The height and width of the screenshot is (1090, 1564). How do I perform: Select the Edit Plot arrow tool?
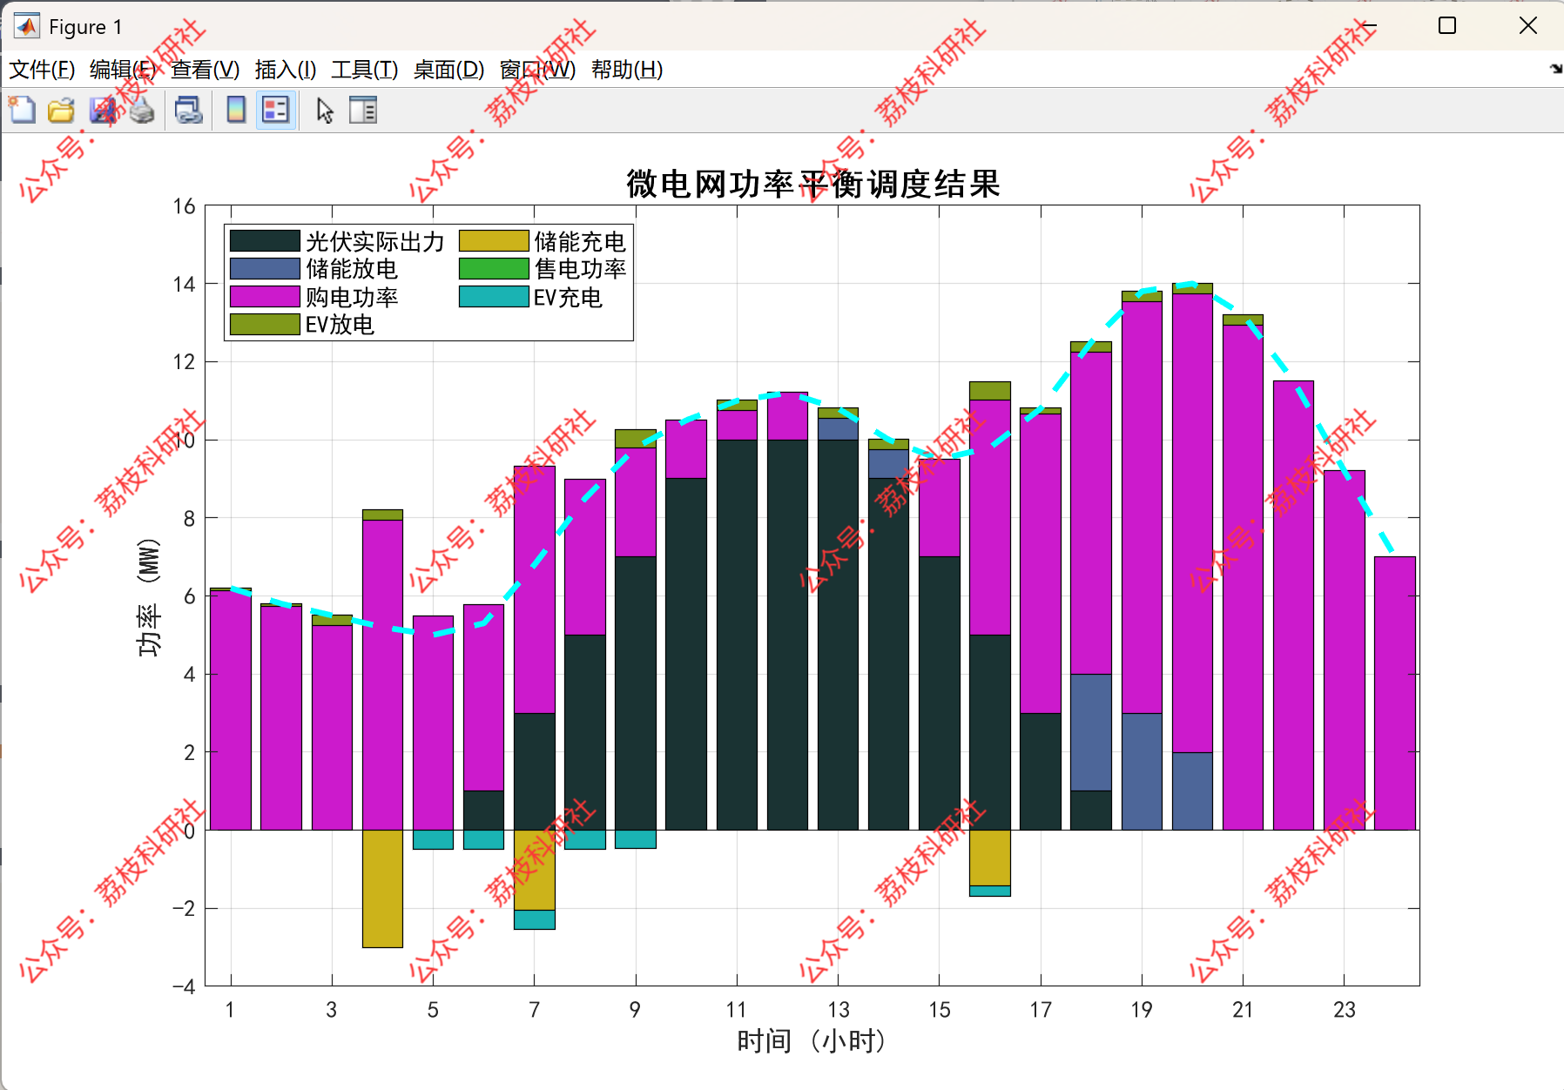coord(325,111)
